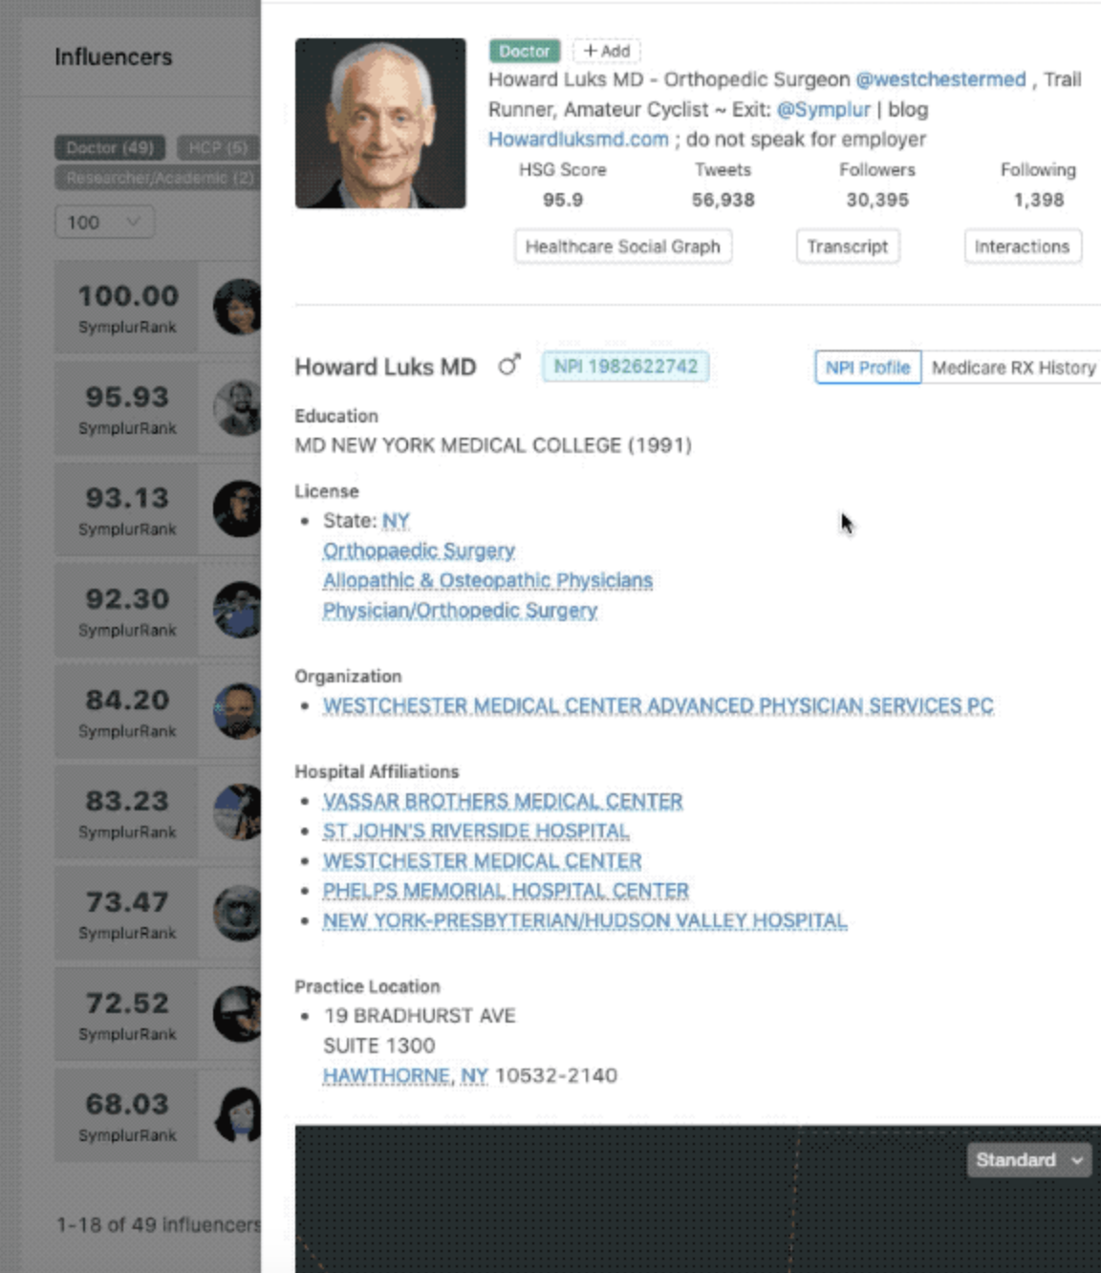Open the Transcript view

(848, 247)
